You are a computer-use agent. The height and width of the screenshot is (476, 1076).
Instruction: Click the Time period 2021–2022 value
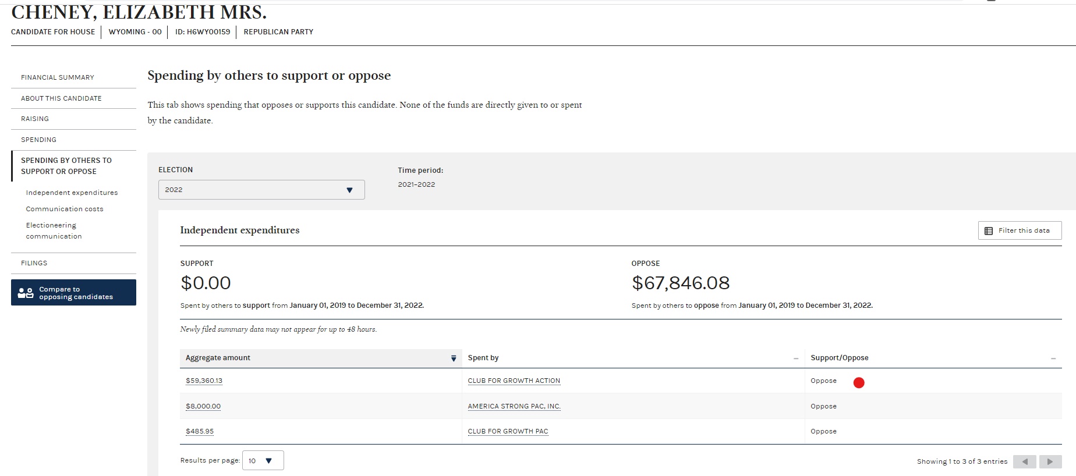(x=416, y=184)
